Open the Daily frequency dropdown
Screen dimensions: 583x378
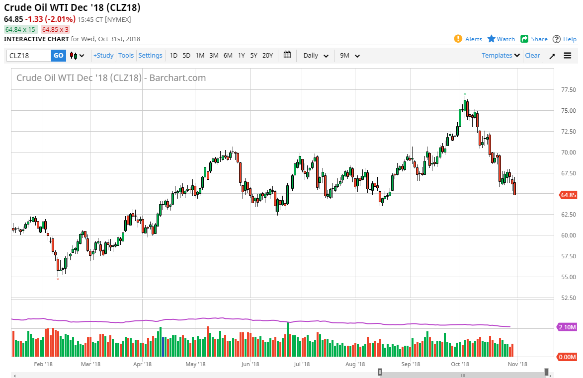315,56
